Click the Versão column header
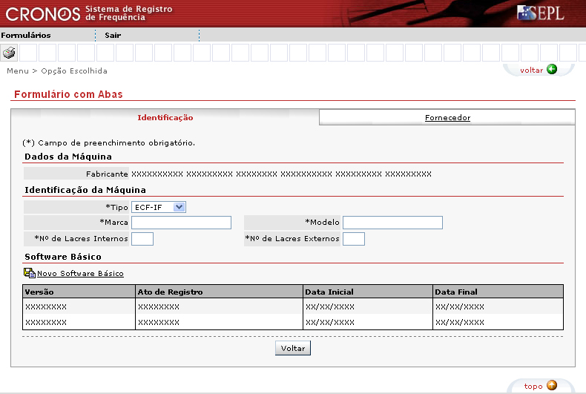The image size is (586, 394). tap(39, 292)
